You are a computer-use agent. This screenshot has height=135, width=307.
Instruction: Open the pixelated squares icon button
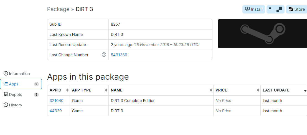click(x=275, y=9)
